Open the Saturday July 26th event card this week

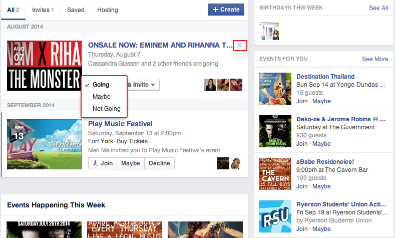(44, 229)
